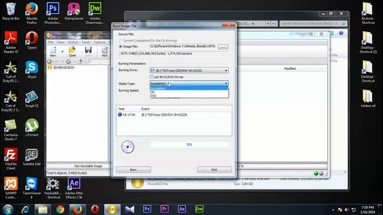Click Non-bootable Image status label
The height and width of the screenshot is (215, 383).
click(89, 166)
